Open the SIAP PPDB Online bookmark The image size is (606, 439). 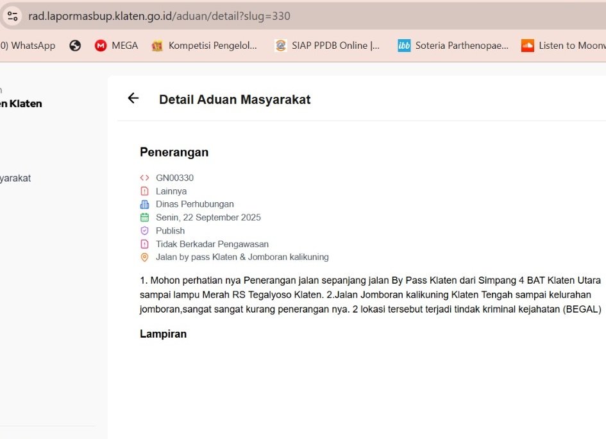click(327, 46)
